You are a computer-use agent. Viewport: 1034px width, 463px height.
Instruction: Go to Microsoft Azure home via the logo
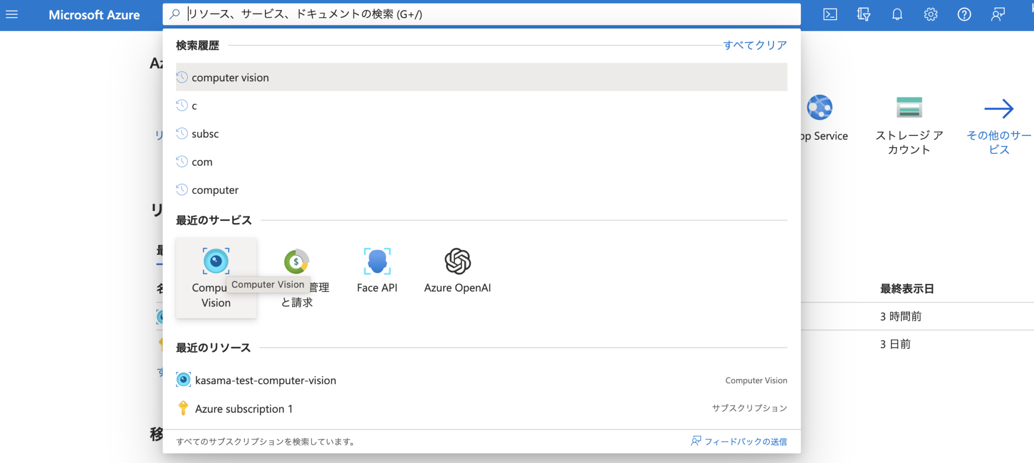pos(94,14)
